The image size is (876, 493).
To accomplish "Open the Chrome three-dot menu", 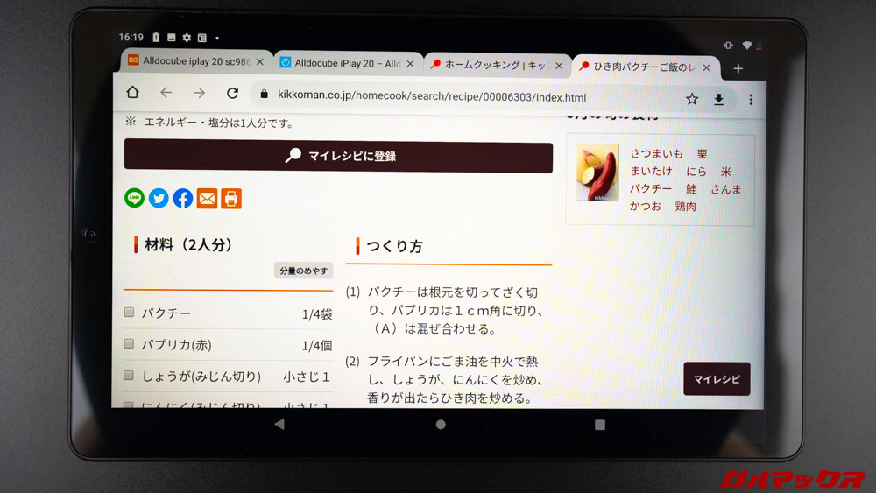I will [x=751, y=99].
